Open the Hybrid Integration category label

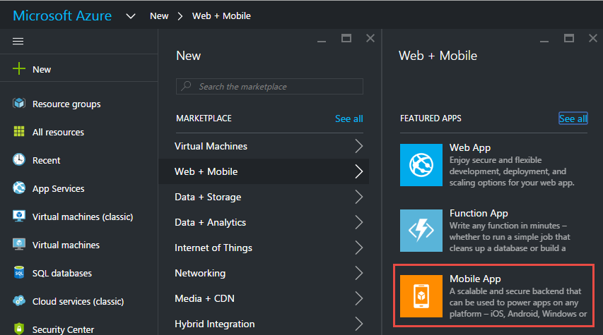(x=215, y=324)
